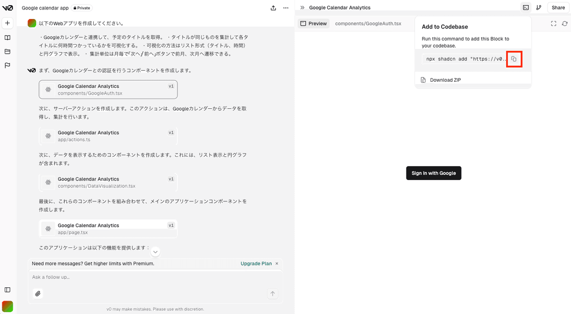Click React icon on GoogleAuth.tsx card
Screen dimensions: 571x314
pyautogui.click(x=48, y=89)
